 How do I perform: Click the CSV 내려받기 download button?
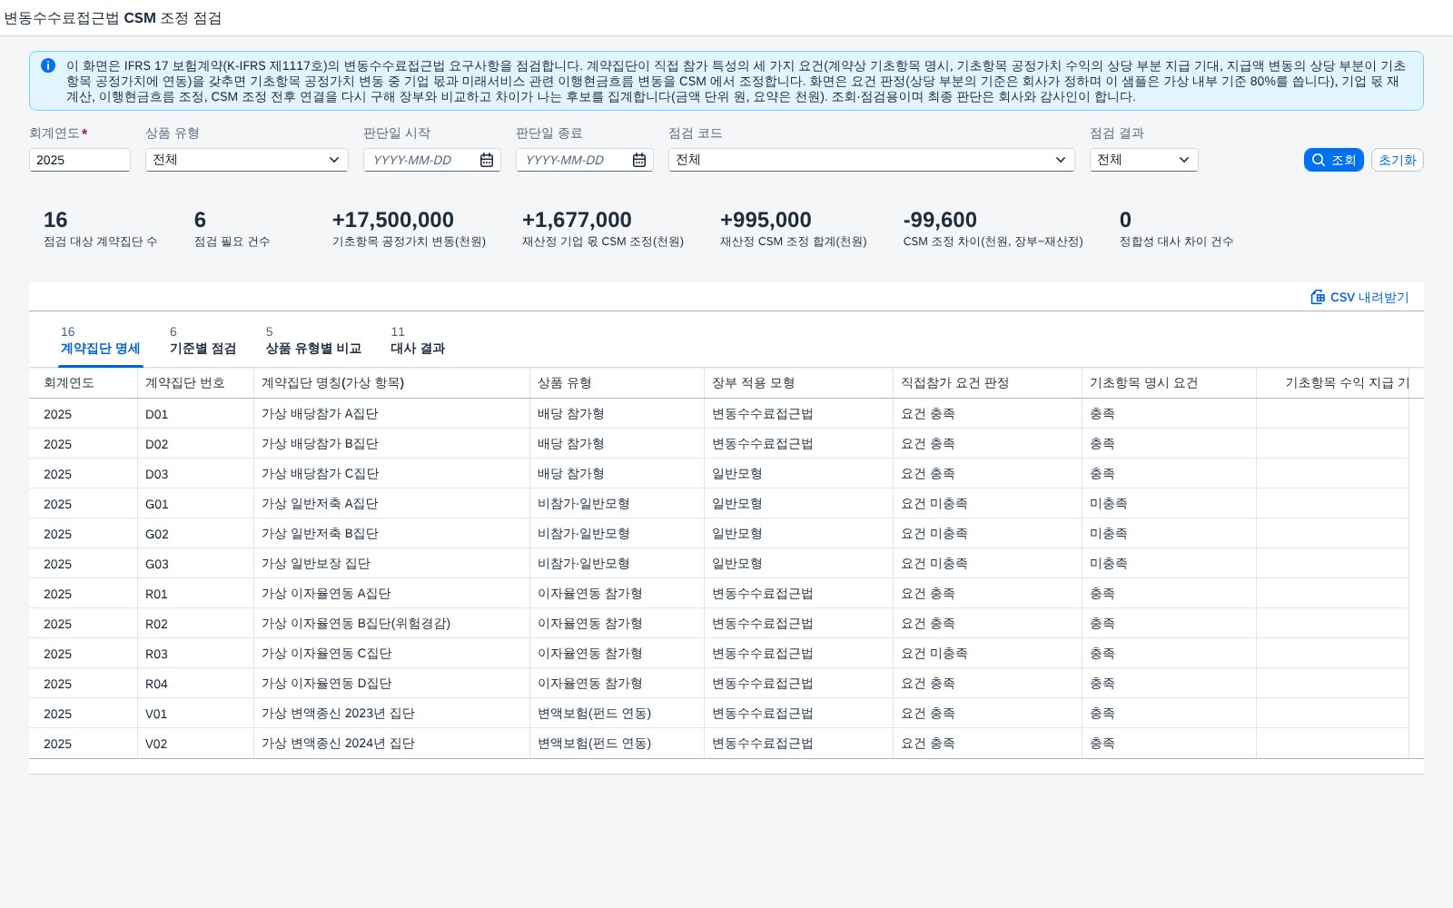[x=1359, y=297]
